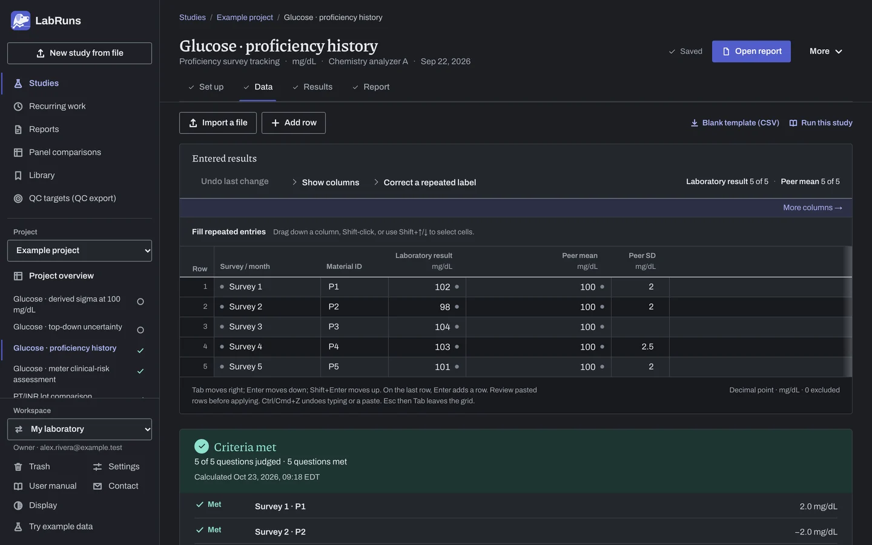Select Peer SD cell 2.5
Image resolution: width=872 pixels, height=545 pixels.
tap(640, 347)
